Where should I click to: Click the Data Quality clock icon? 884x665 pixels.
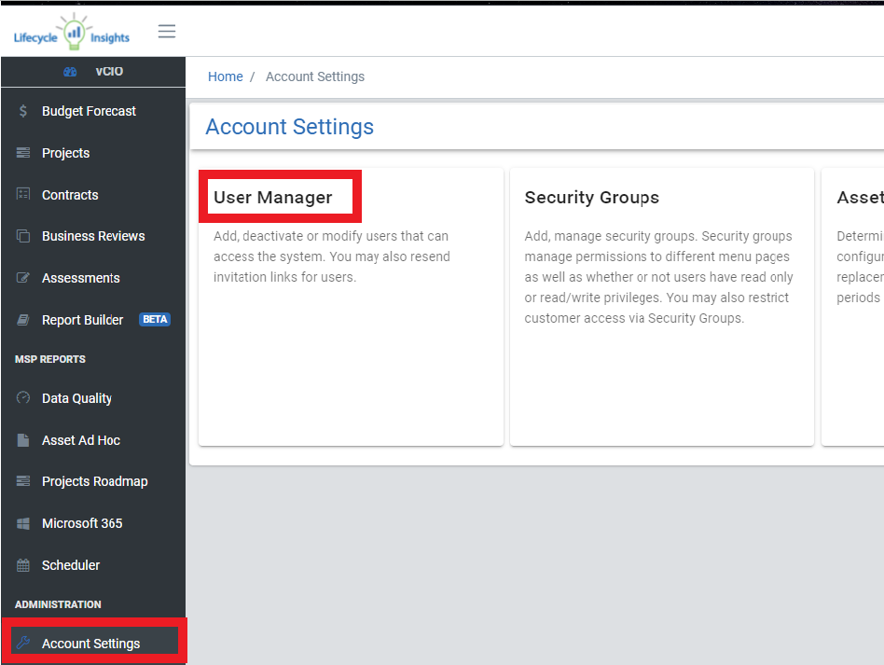pos(23,398)
